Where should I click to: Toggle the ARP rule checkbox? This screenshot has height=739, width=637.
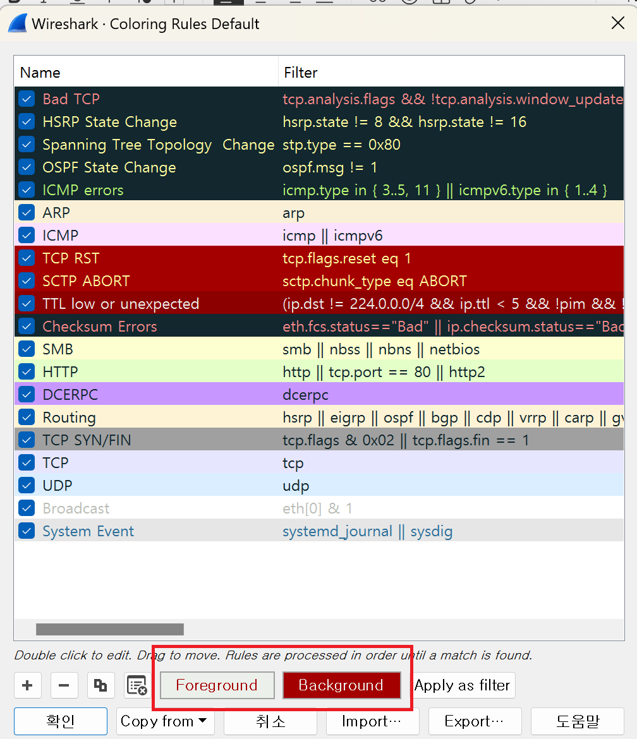click(x=27, y=213)
